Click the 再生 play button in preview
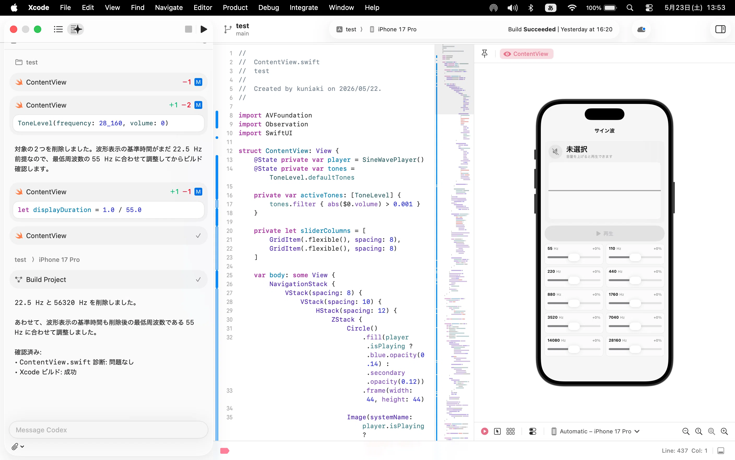The width and height of the screenshot is (735, 460). (x=604, y=233)
